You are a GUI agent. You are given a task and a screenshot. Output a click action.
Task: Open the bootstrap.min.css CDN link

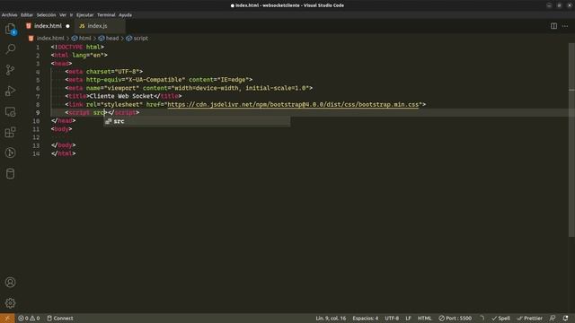(293, 104)
